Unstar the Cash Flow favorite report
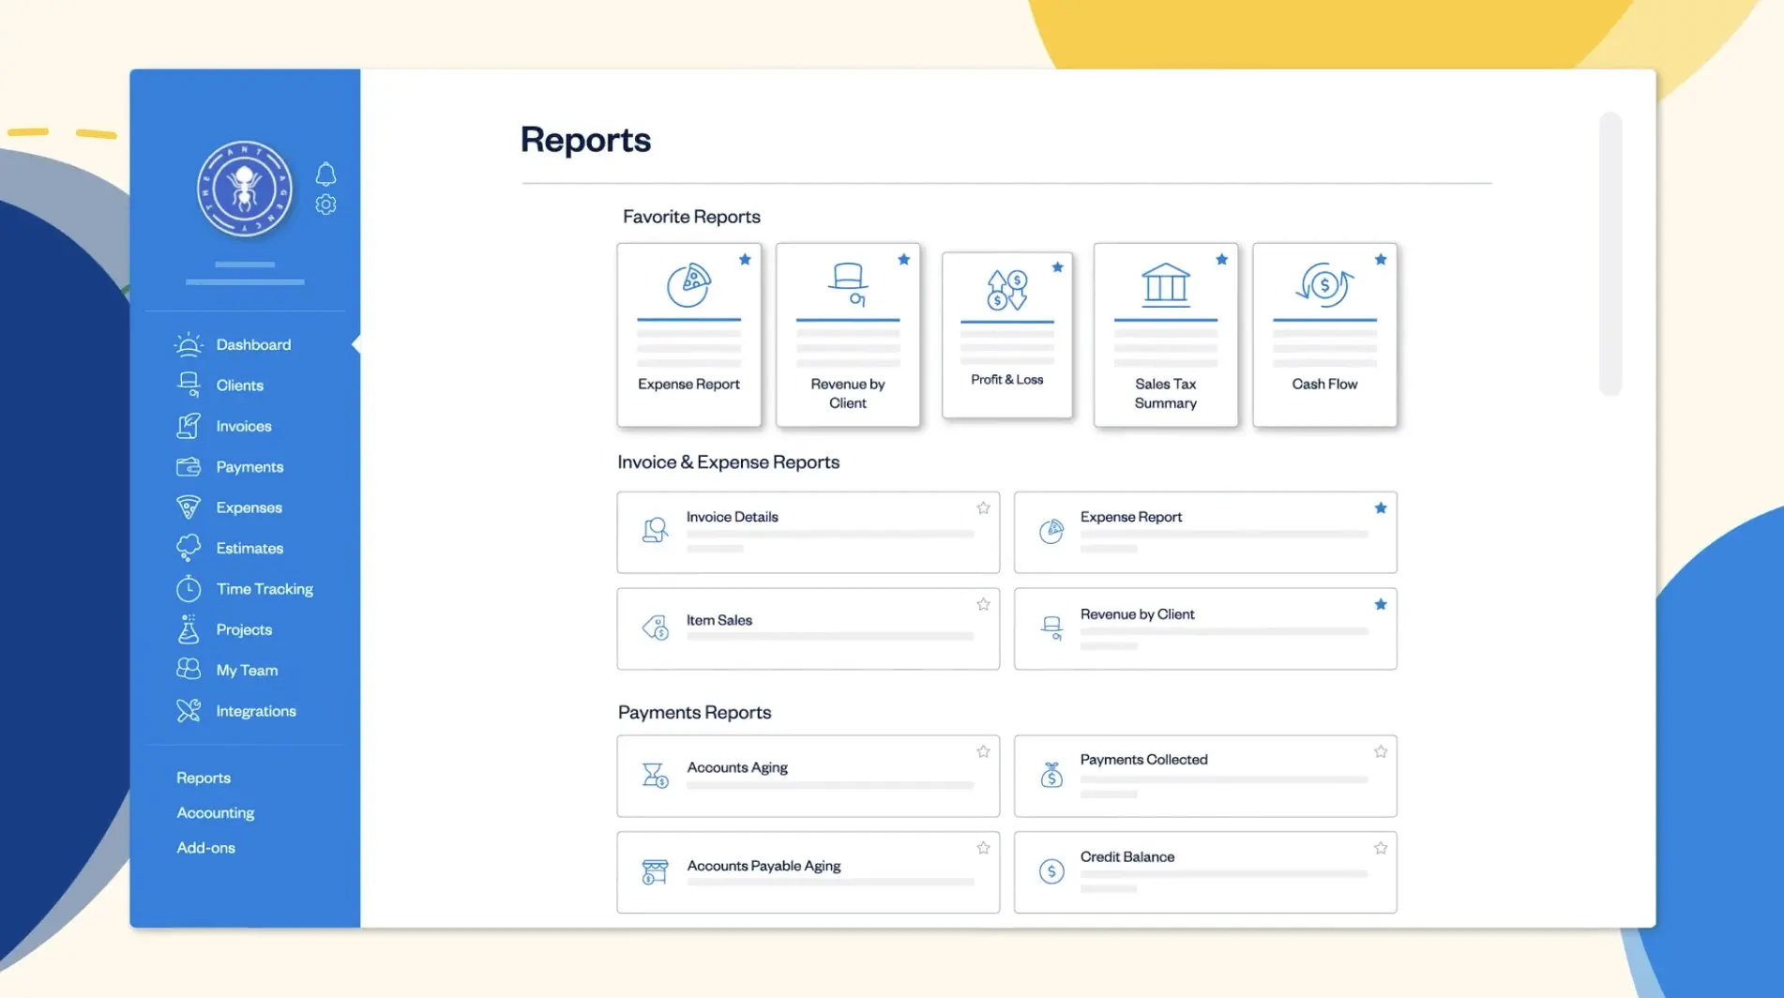This screenshot has height=998, width=1784. pyautogui.click(x=1380, y=260)
